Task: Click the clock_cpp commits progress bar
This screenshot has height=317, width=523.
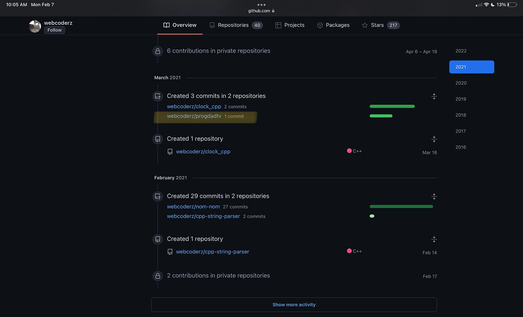Action: click(x=392, y=107)
